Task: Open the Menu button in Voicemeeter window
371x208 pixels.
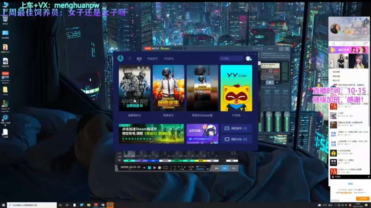Action: [270, 49]
